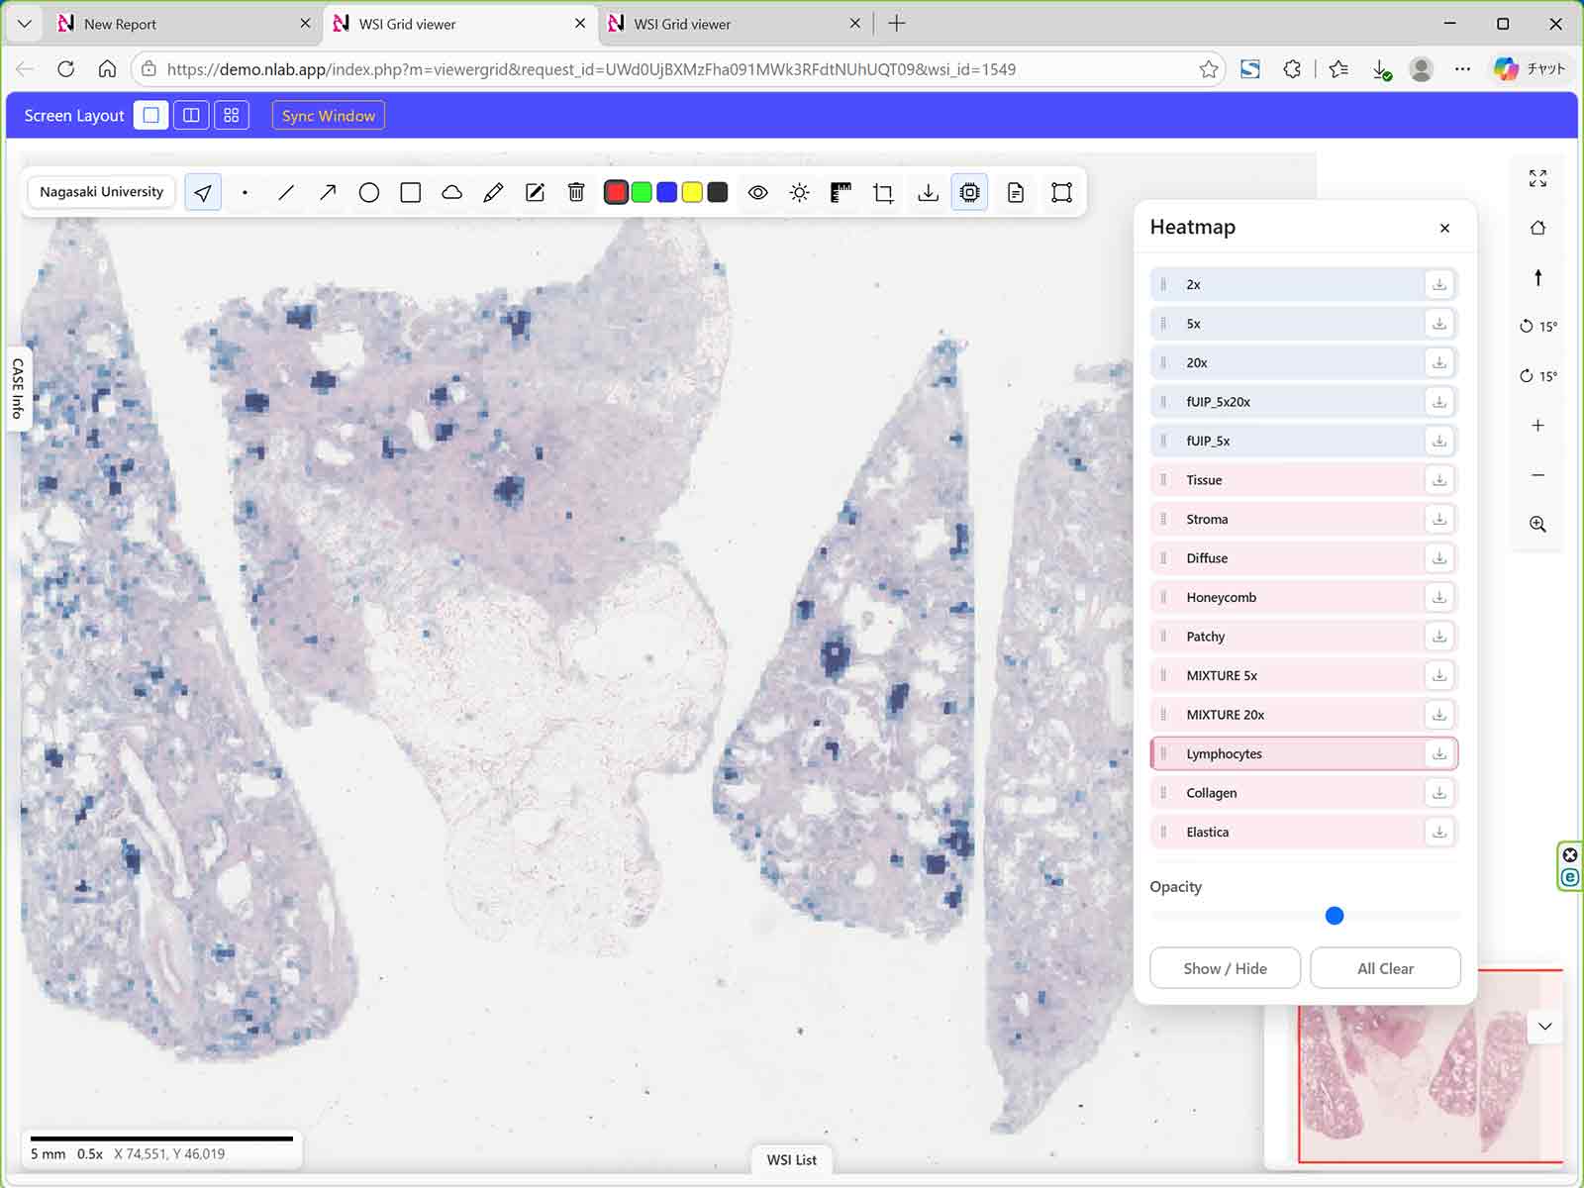Open the AI heatmap chip icon
1584x1188 pixels.
click(x=969, y=193)
